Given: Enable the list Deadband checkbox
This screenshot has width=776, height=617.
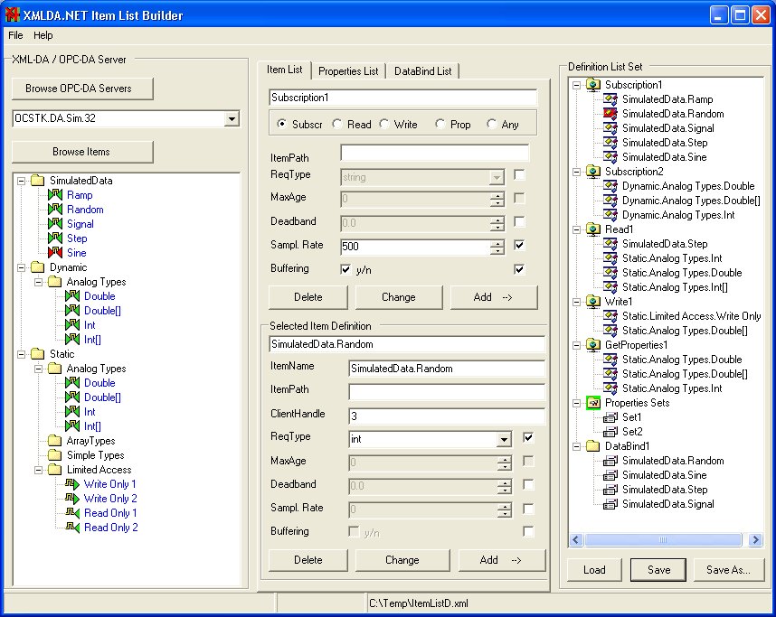Looking at the screenshot, I should click(x=519, y=222).
